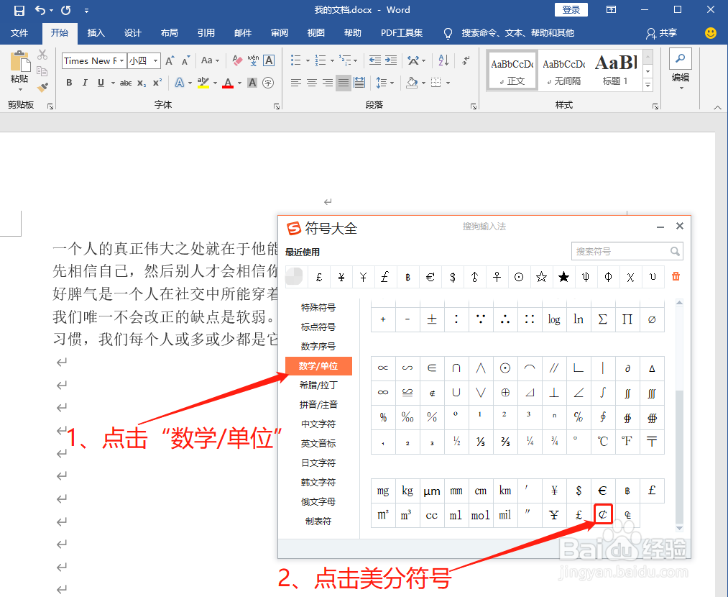Undo the last action in the quick access toolbar

coord(41,10)
